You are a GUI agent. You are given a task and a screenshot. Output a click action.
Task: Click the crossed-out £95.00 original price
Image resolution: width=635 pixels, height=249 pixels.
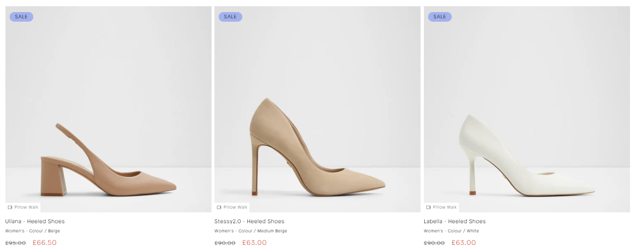[15, 243]
